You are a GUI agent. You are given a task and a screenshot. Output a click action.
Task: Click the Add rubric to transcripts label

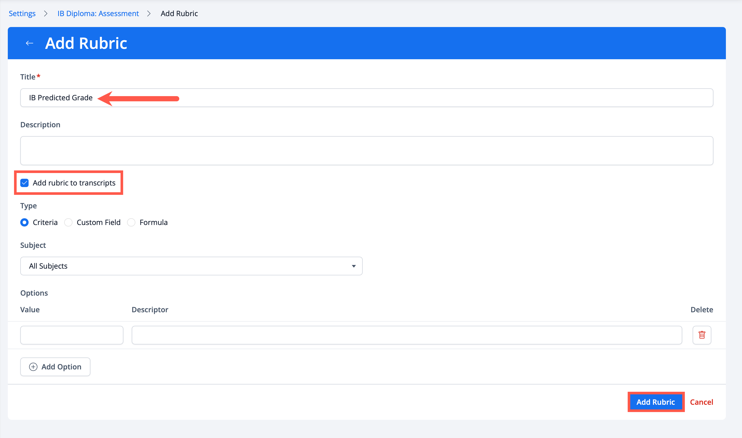74,183
